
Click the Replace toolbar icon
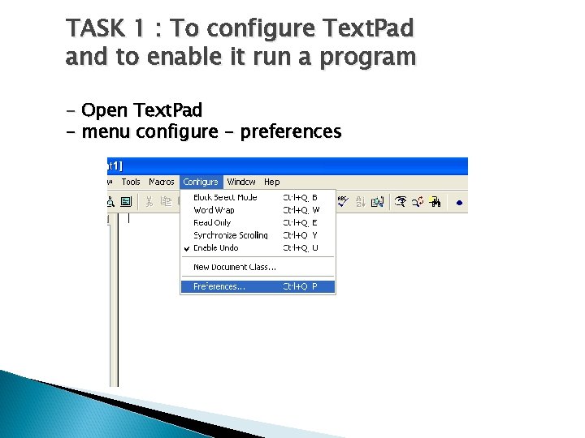click(x=418, y=202)
